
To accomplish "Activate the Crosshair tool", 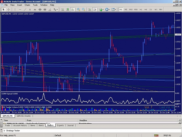I will 8,10.
